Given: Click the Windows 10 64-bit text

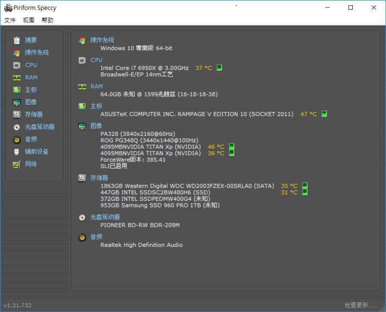Looking at the screenshot, I should pyautogui.click(x=136, y=48).
